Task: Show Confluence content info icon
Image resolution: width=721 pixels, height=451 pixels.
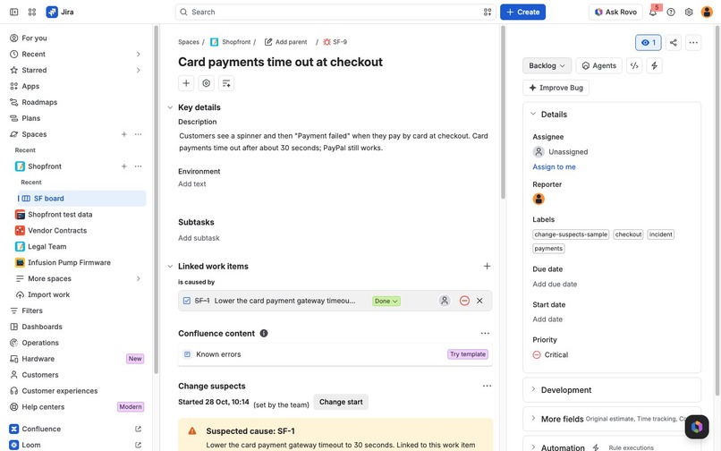Action: point(264,333)
